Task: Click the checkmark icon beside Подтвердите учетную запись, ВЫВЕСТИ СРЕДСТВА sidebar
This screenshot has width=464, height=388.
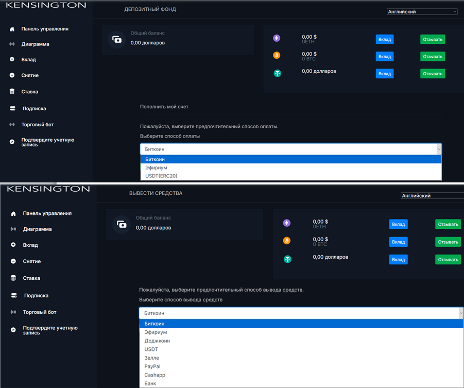Action: (13, 330)
